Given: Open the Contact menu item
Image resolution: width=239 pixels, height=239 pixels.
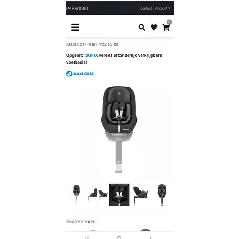Looking at the screenshot, I should tap(146, 8).
